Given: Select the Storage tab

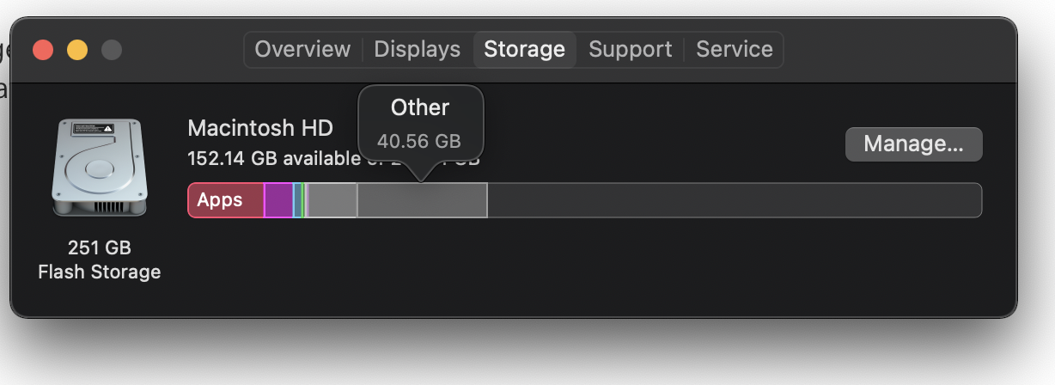Looking at the screenshot, I should tap(524, 50).
